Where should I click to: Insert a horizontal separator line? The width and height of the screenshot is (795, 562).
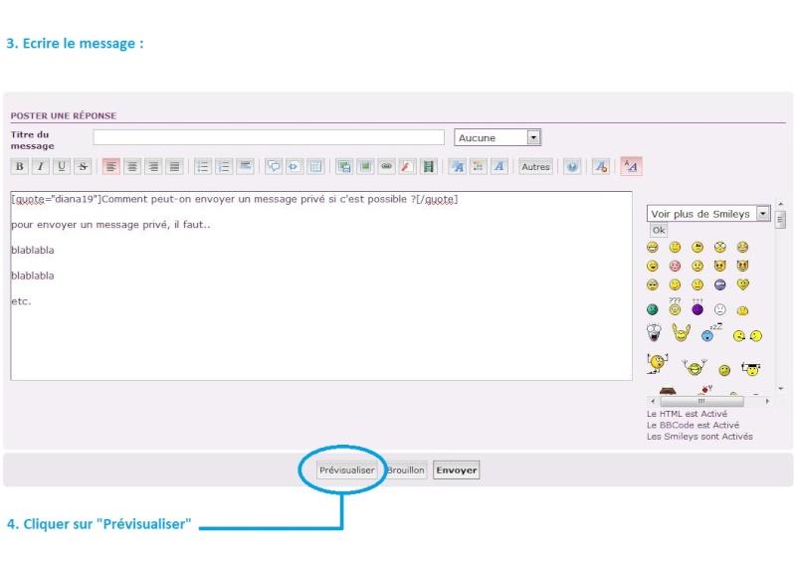(x=246, y=166)
